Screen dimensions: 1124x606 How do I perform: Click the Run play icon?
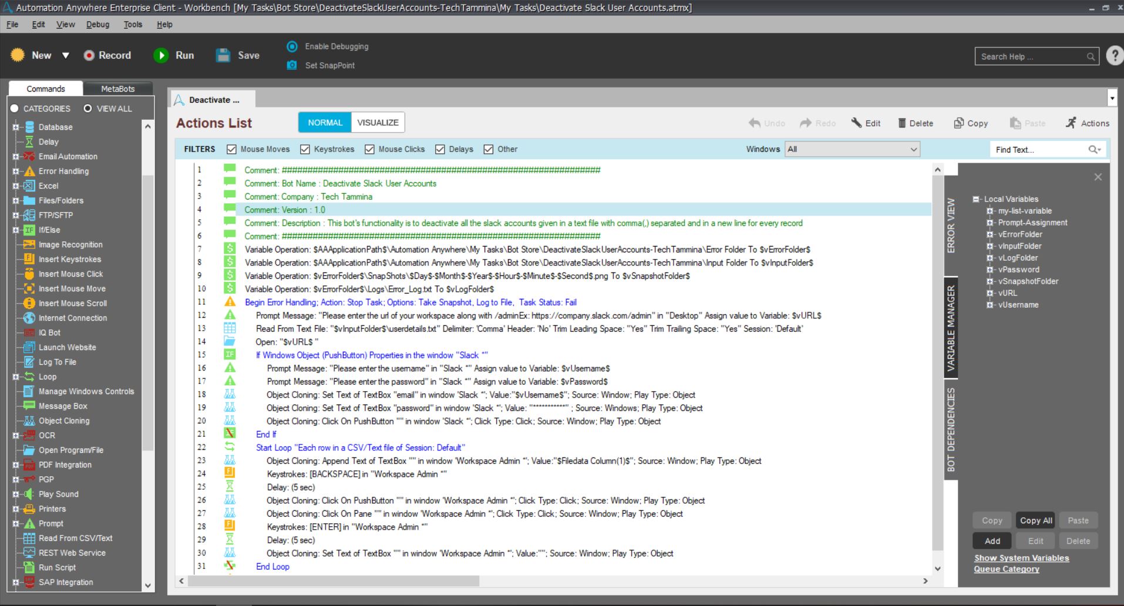point(160,55)
